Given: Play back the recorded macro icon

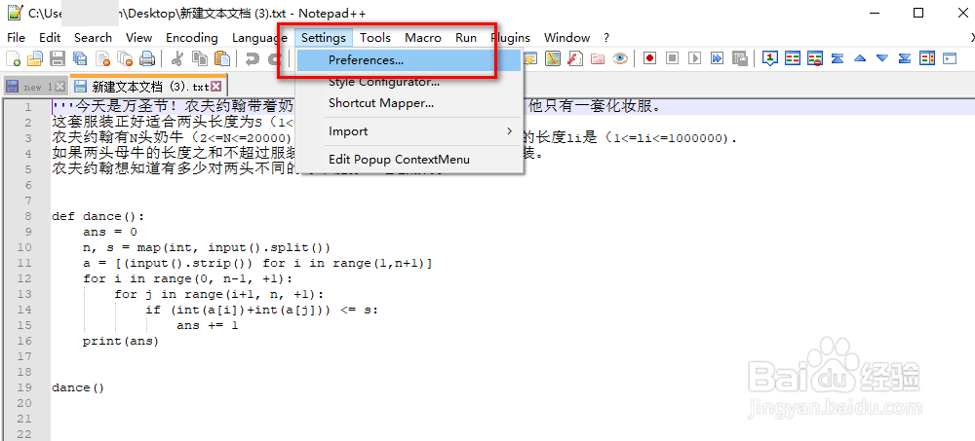Looking at the screenshot, I should click(x=694, y=59).
